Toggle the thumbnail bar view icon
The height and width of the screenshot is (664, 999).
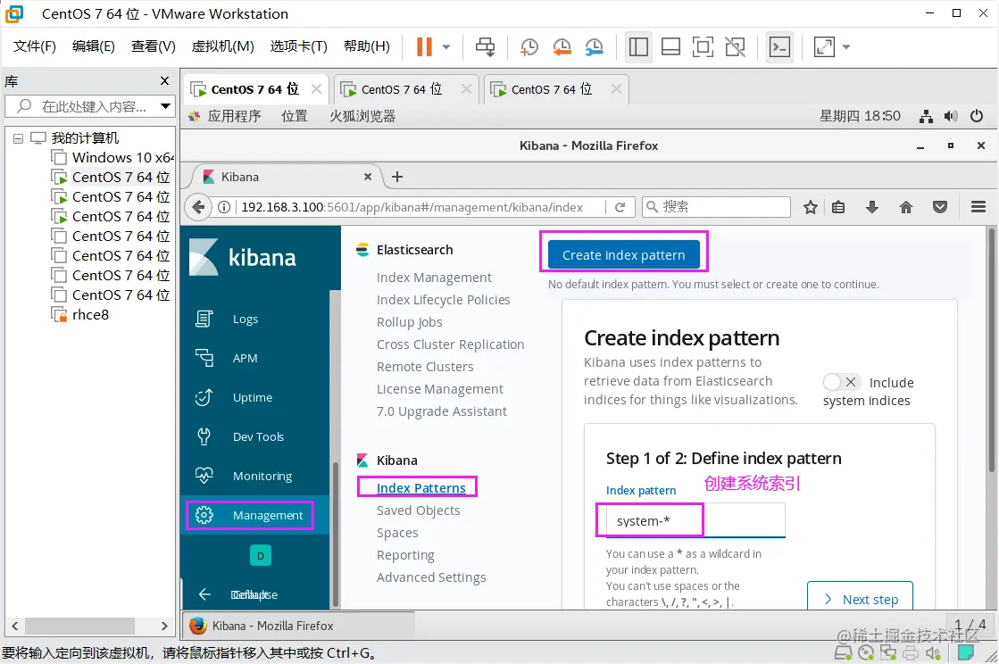tap(670, 46)
